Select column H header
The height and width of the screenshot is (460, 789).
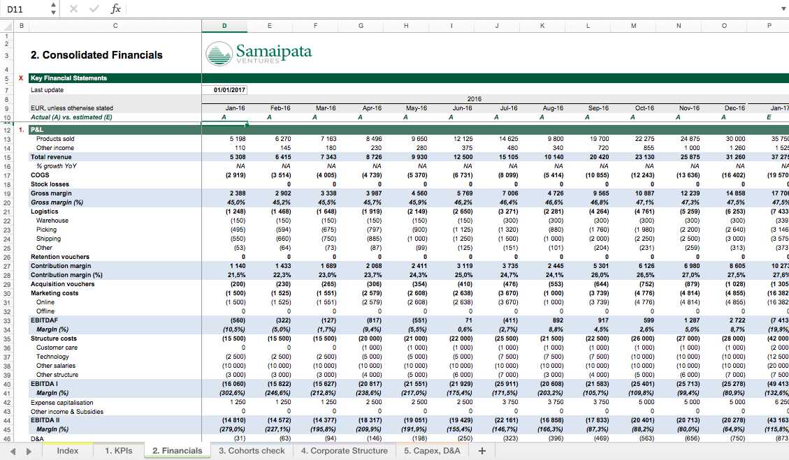click(406, 26)
